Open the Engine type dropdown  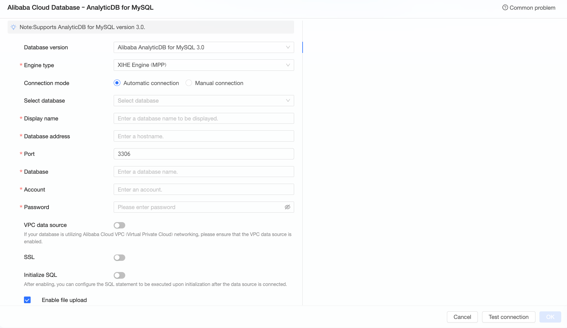(x=204, y=65)
